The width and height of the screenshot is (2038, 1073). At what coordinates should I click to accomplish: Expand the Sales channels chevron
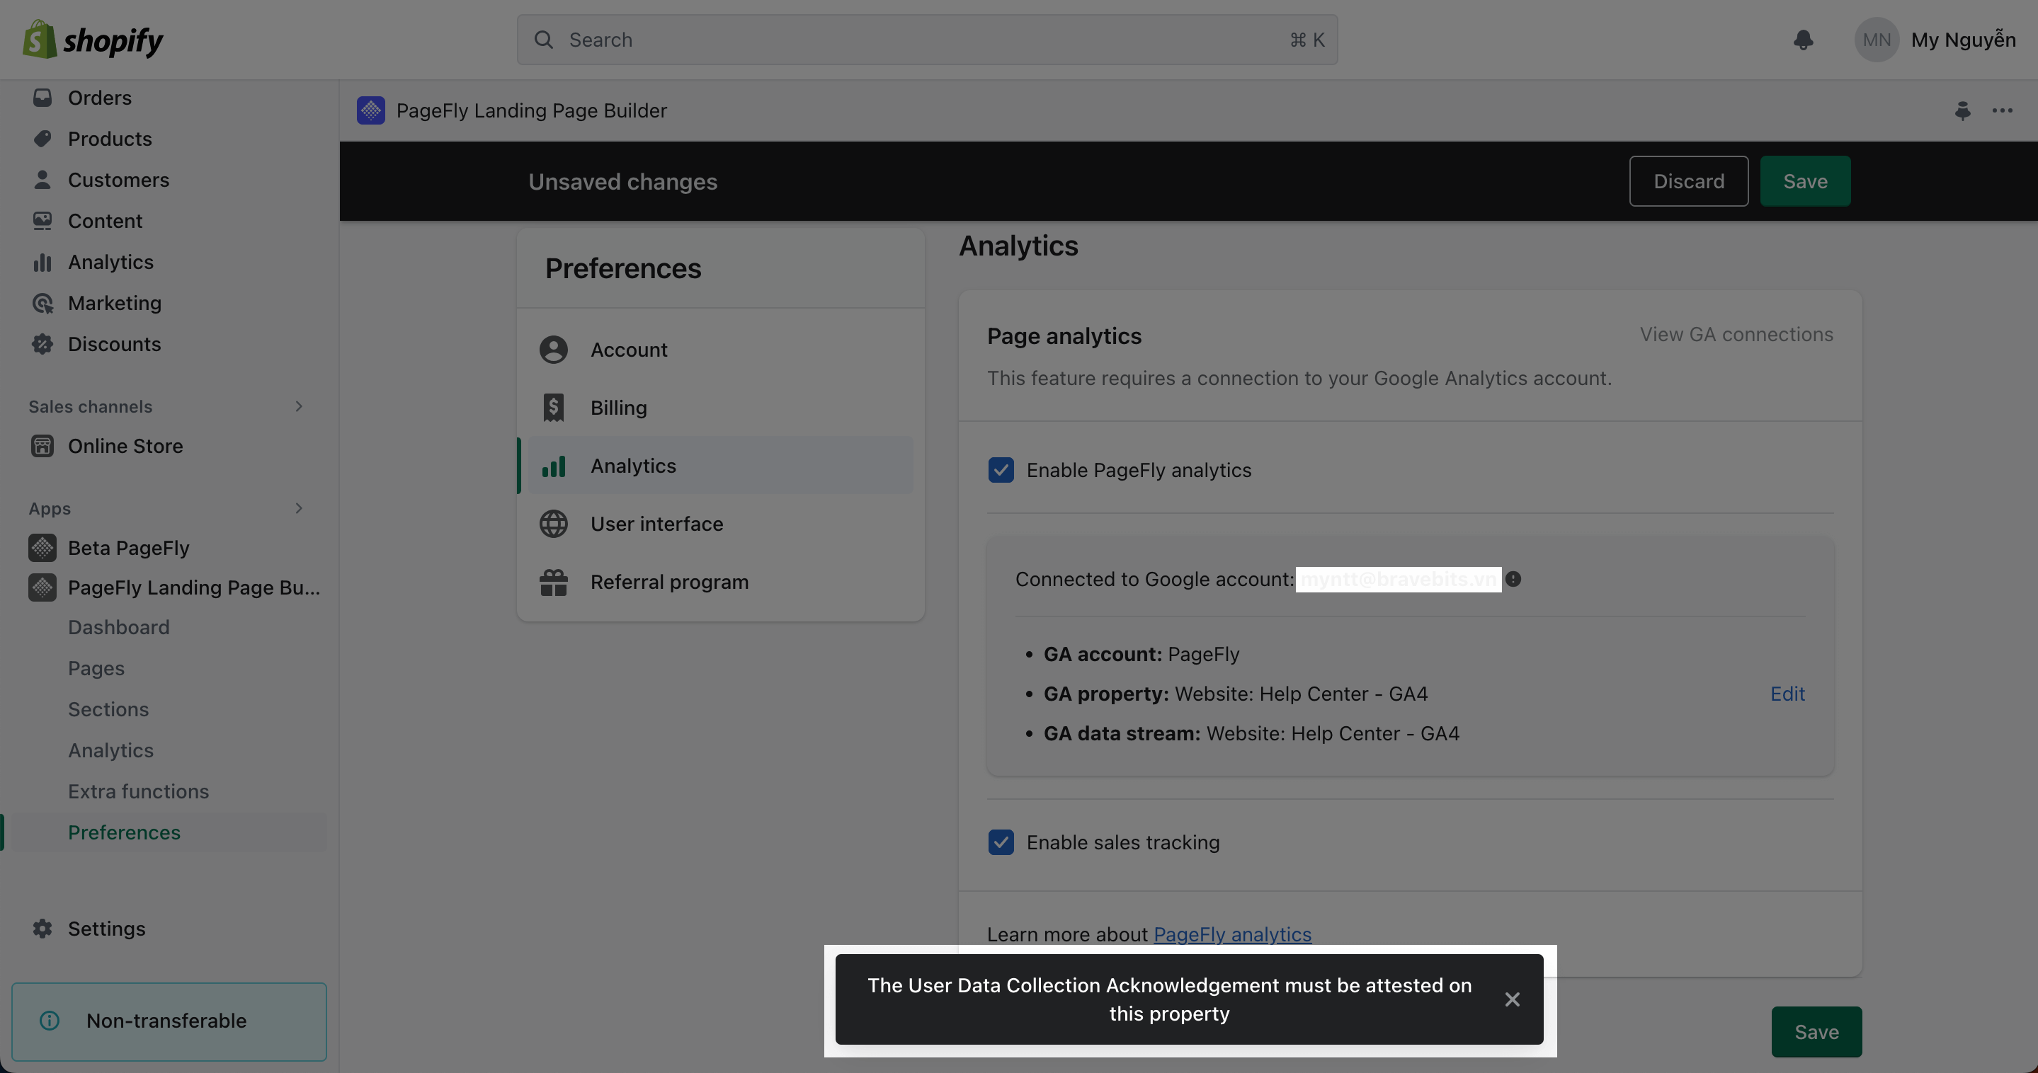point(299,406)
